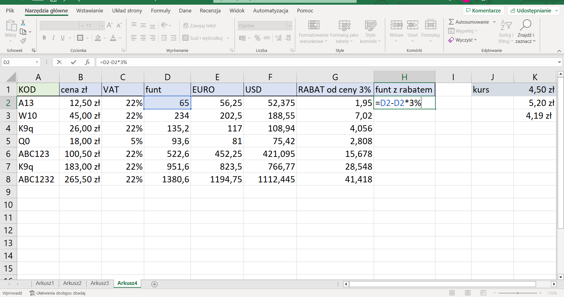Viewport: 564px width, 297px height.
Task: Click Autosumowanie sigma button
Action: tap(469, 22)
